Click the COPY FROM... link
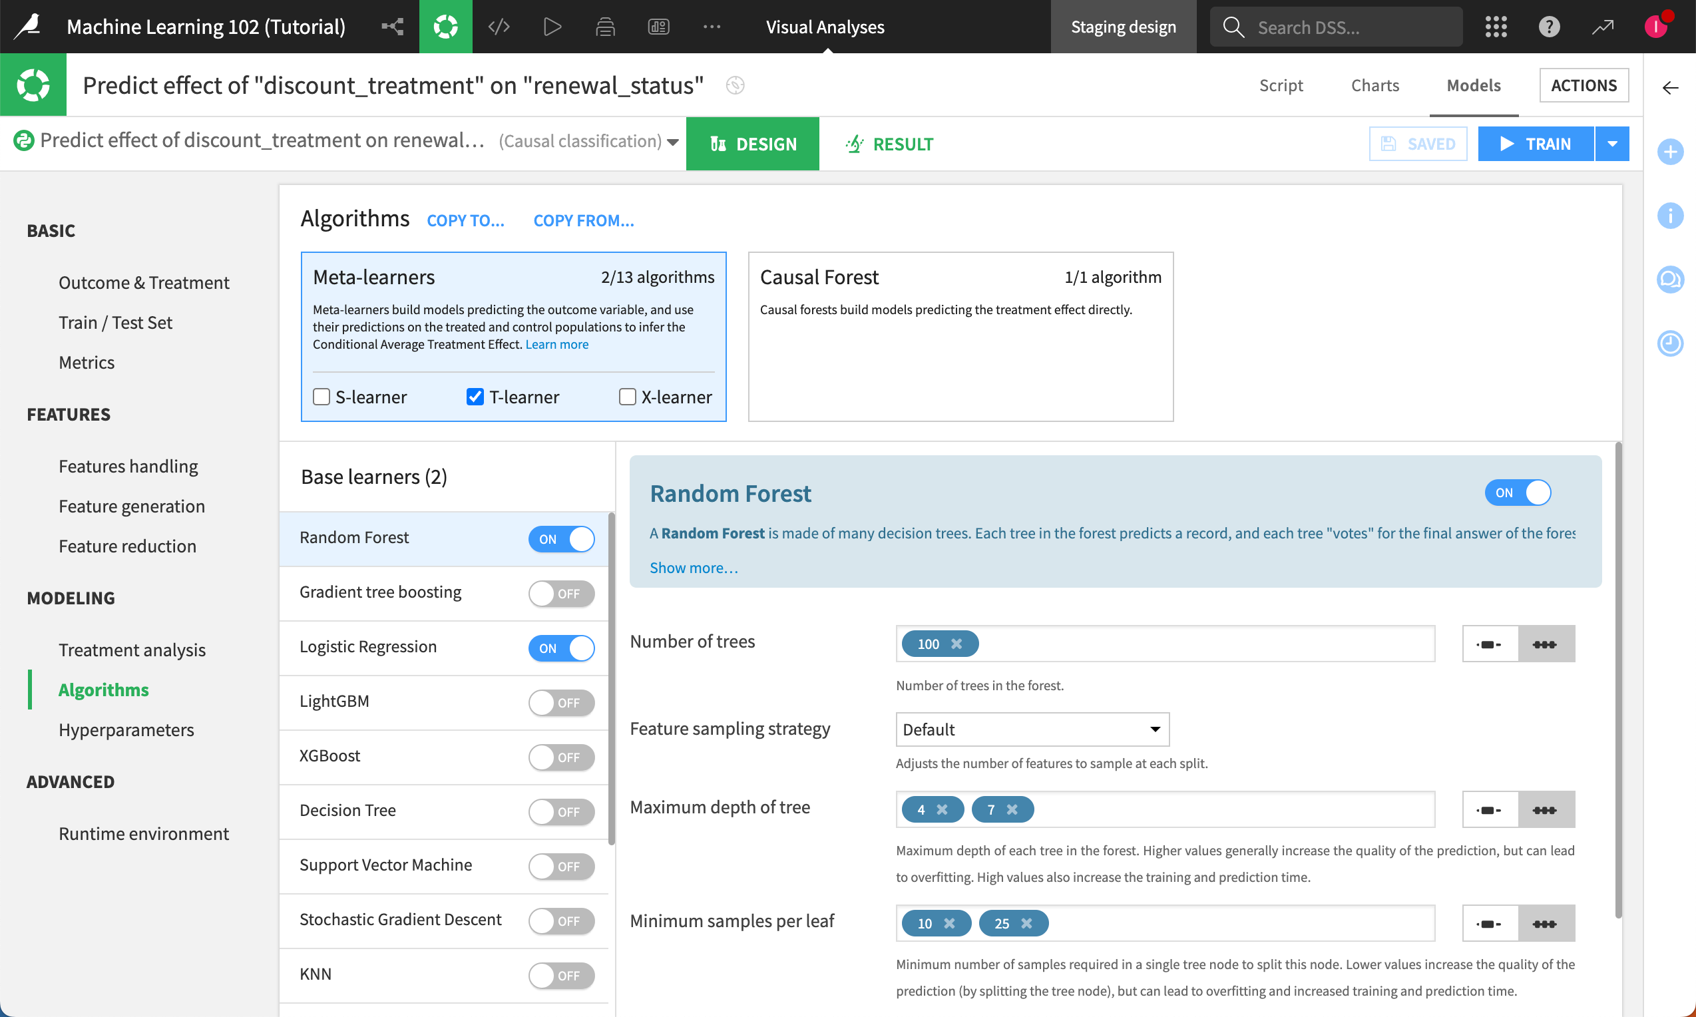This screenshot has height=1017, width=1696. (583, 221)
